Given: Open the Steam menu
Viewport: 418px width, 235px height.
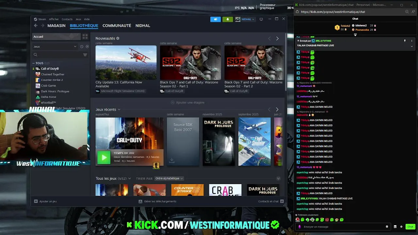Looking at the screenshot, I should 42,19.
